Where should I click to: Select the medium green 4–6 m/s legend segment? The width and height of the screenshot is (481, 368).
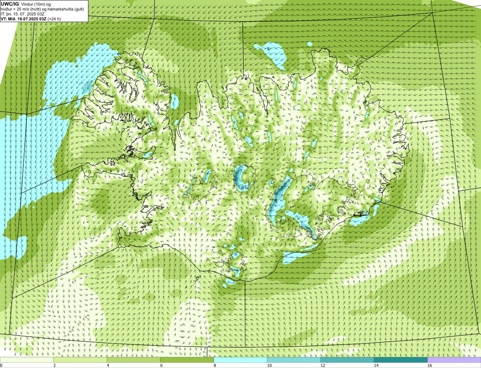point(133,360)
